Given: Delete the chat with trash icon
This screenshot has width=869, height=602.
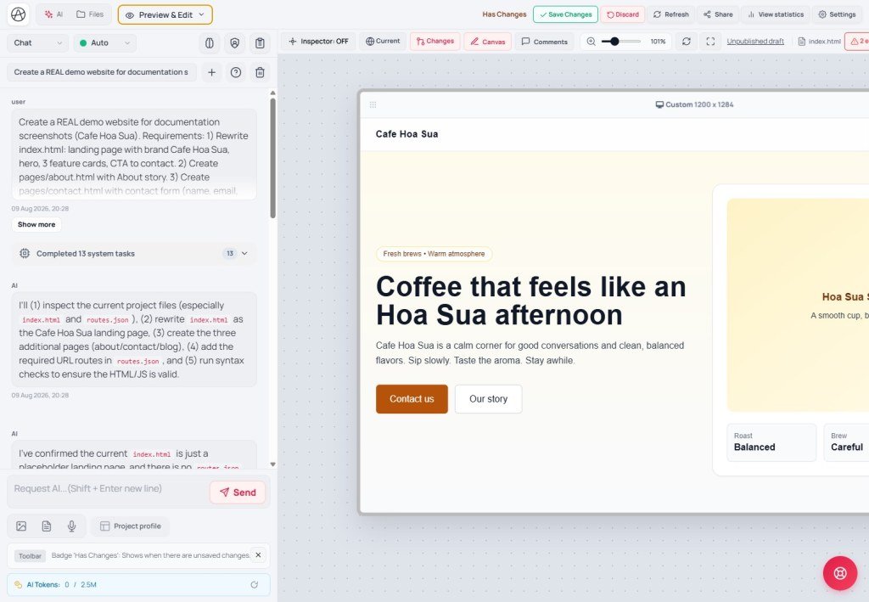Looking at the screenshot, I should pyautogui.click(x=260, y=72).
